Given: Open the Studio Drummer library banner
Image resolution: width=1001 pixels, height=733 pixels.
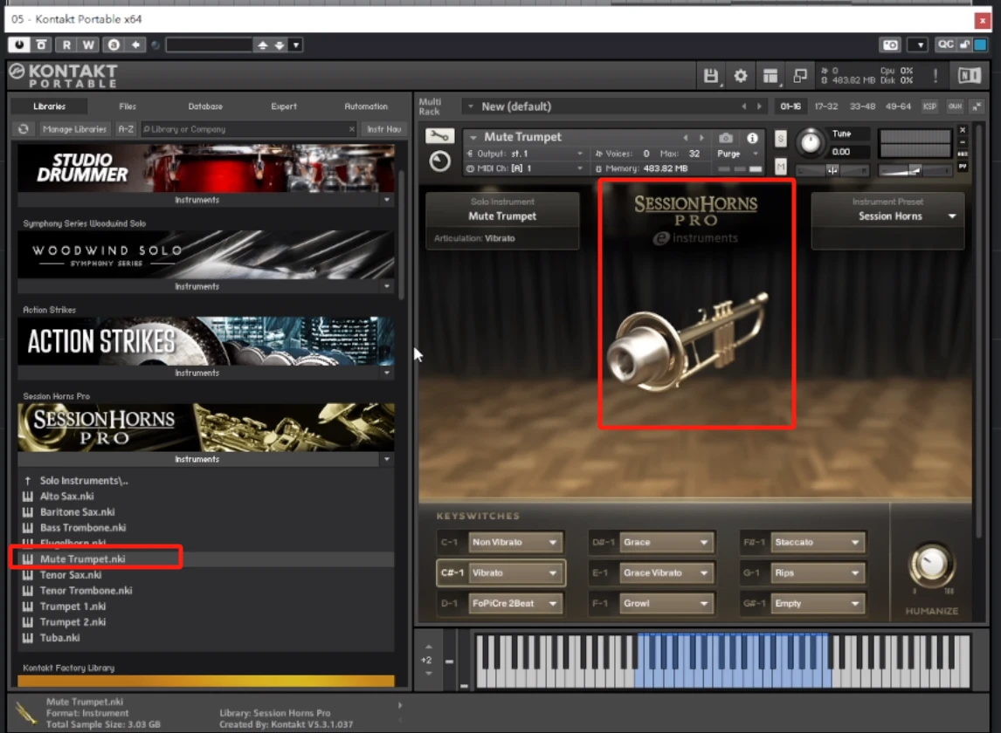Looking at the screenshot, I should [x=205, y=168].
